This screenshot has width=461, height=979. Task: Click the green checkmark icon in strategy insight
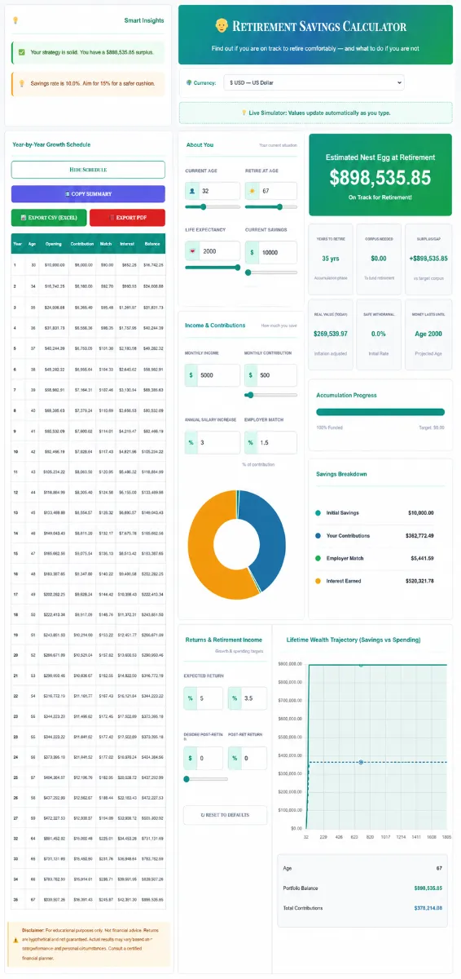click(x=21, y=52)
